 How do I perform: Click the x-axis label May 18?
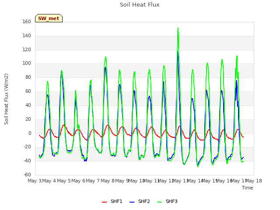(254, 181)
